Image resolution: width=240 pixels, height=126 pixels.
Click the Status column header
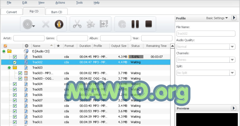pyautogui.click(x=135, y=46)
